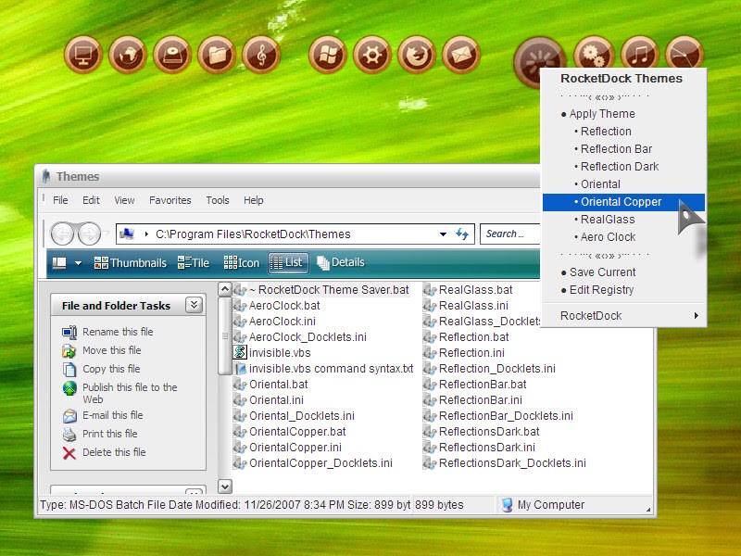741x556 pixels.
Task: Open the Favorites menu
Action: (170, 200)
